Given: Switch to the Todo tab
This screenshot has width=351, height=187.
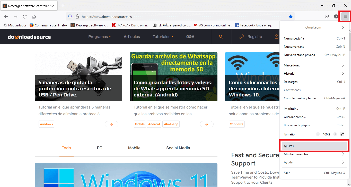Looking at the screenshot, I should point(66,148).
